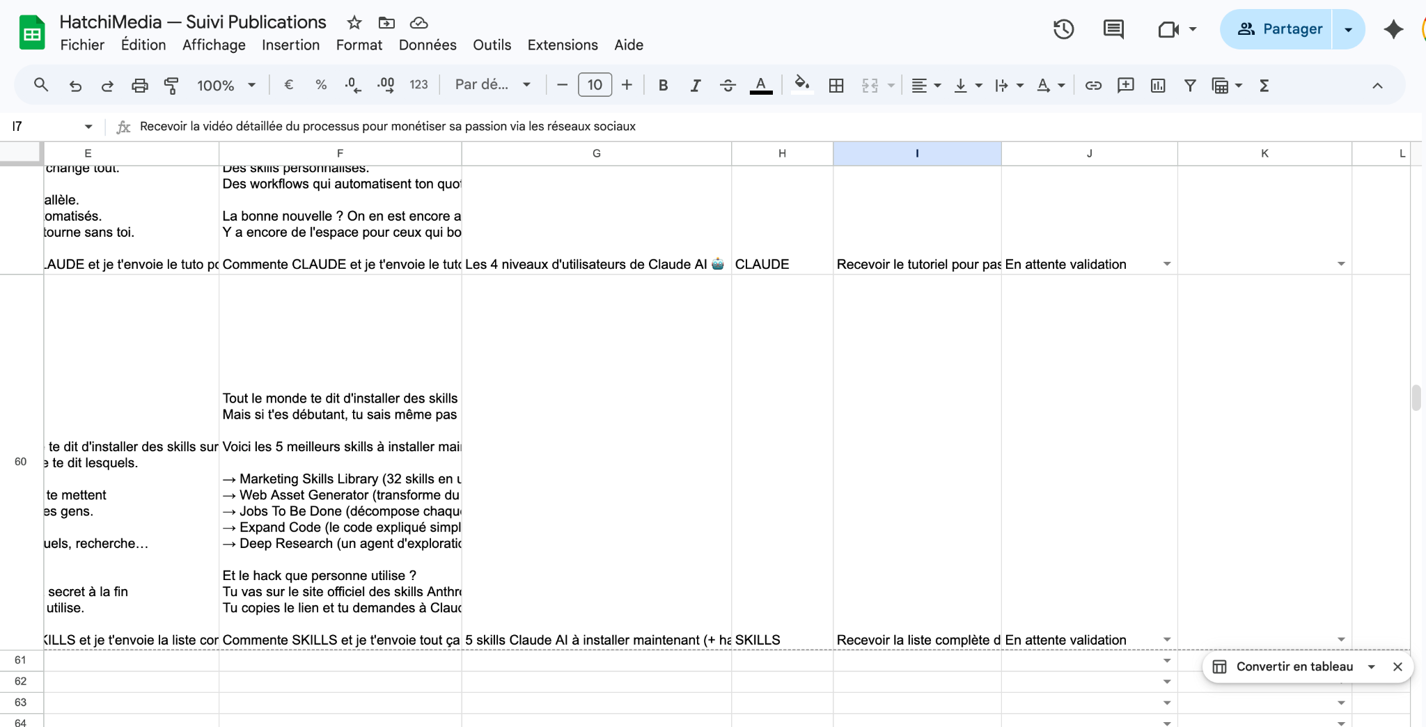Open status dropdown in CLAUDE row
Viewport: 1426px width, 727px height.
[1167, 264]
